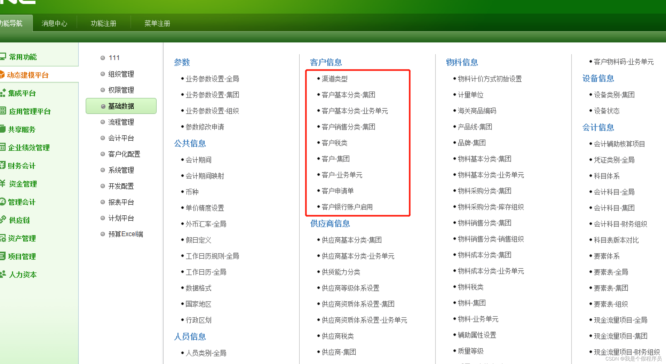Open 客户物料码-业务单元 link

624,62
